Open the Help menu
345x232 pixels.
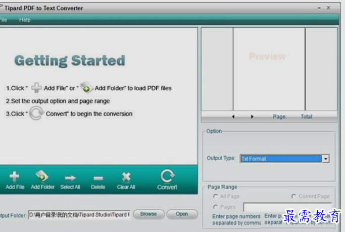pos(25,20)
